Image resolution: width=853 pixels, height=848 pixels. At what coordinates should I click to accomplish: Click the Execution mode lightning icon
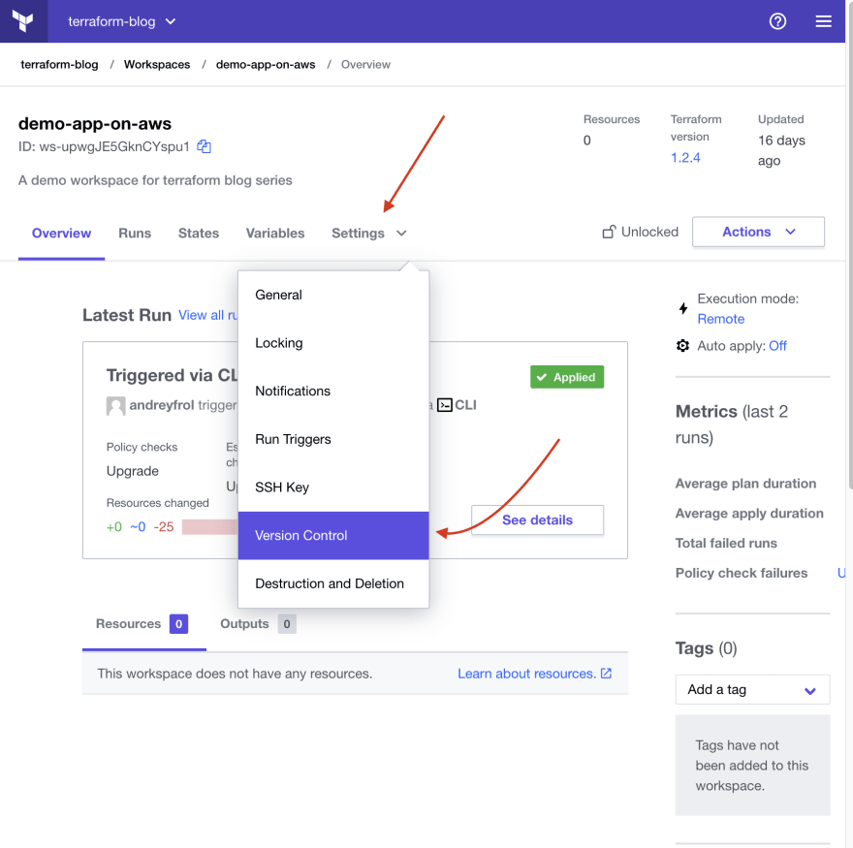click(683, 309)
